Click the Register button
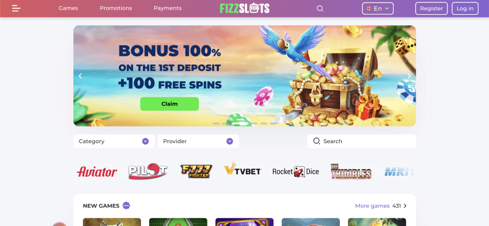This screenshot has height=226, width=489. (x=431, y=8)
